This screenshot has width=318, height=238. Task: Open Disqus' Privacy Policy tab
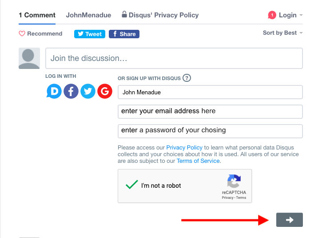[x=160, y=15]
